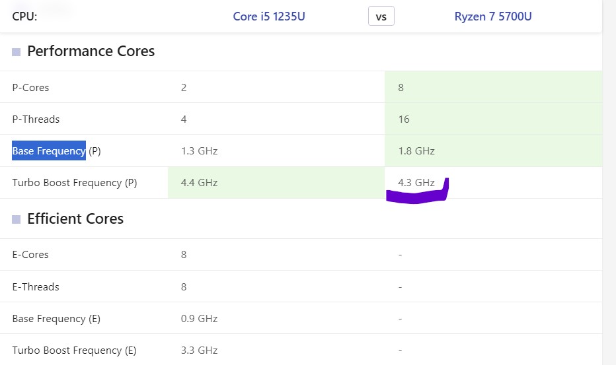Screen dimensions: 616x365
Task: Click the vs button between CPUs
Action: click(x=381, y=17)
